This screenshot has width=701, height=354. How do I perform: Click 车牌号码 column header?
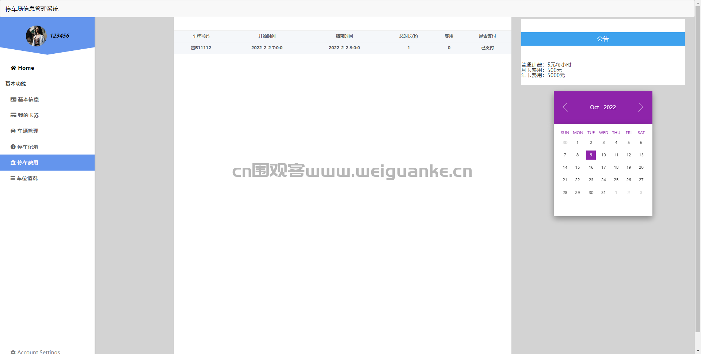(x=201, y=36)
